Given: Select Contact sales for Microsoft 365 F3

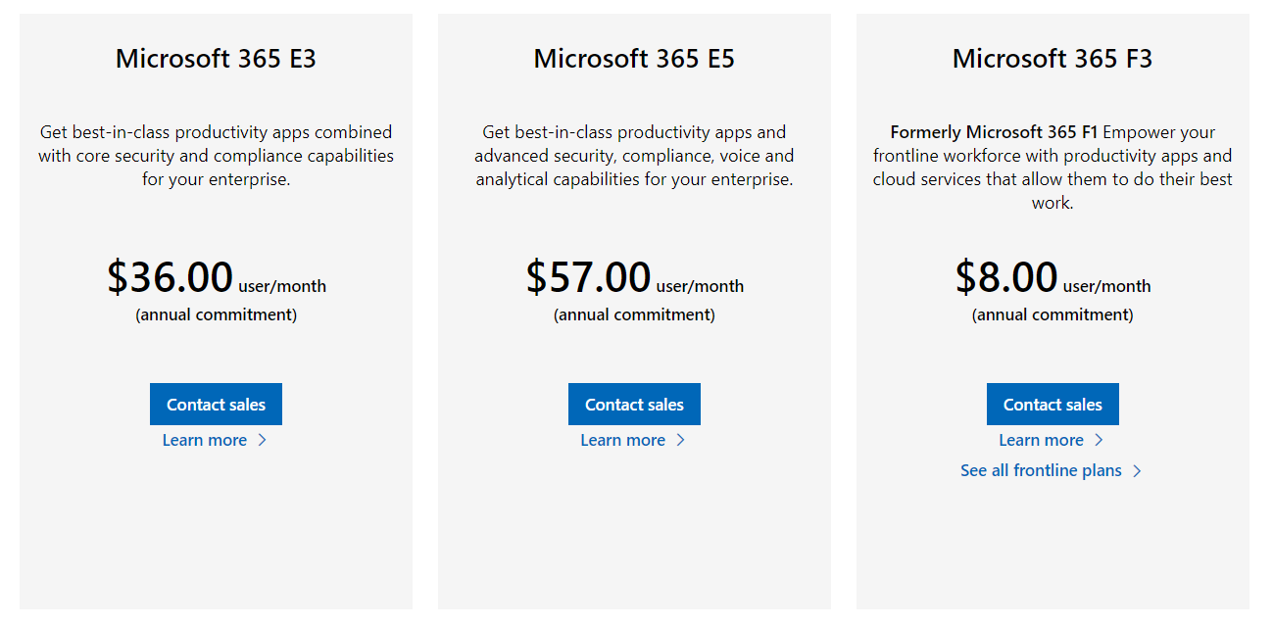Looking at the screenshot, I should pos(1053,405).
